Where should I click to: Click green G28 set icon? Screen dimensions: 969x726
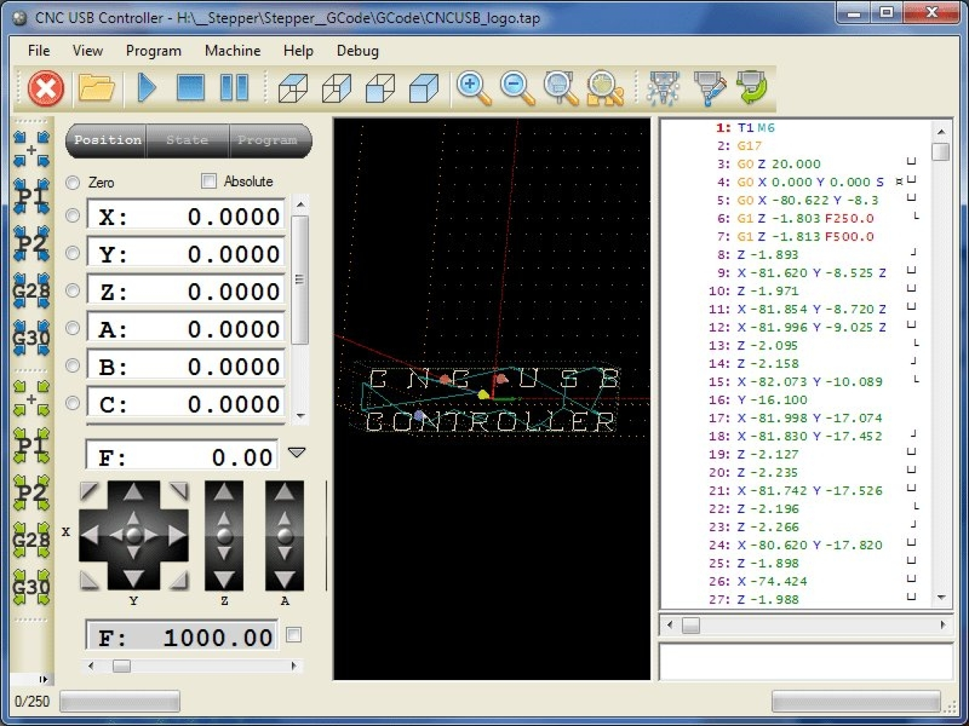point(31,540)
